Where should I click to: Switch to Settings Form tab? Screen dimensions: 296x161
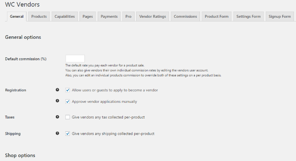[x=248, y=17]
